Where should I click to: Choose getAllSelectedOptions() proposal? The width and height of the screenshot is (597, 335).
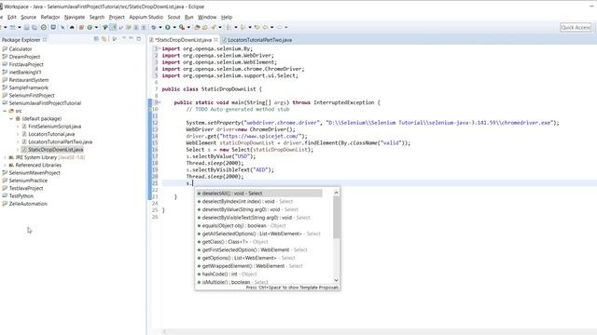[x=259, y=234]
